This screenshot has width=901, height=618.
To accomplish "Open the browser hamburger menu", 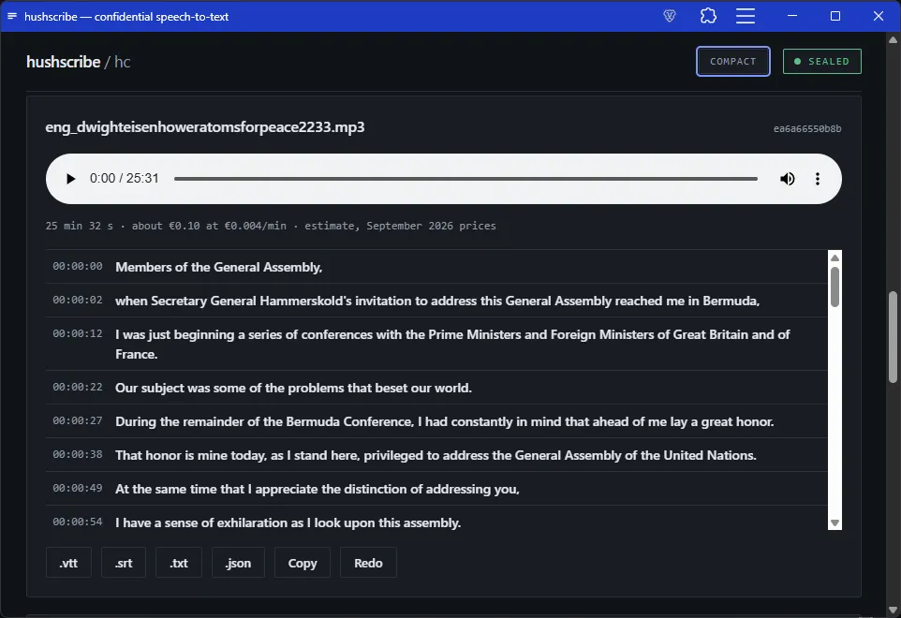I will pos(746,16).
